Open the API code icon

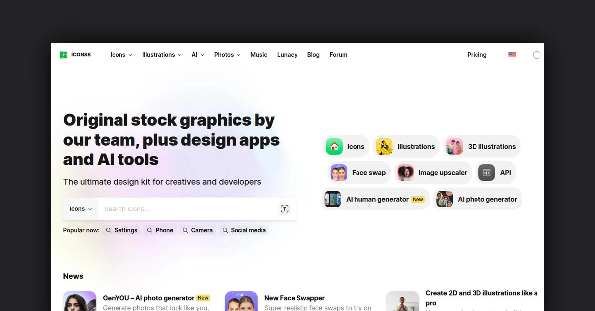(x=486, y=173)
